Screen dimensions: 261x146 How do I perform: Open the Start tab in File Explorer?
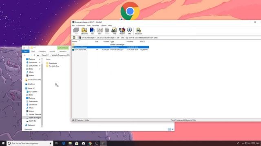tap(33, 51)
